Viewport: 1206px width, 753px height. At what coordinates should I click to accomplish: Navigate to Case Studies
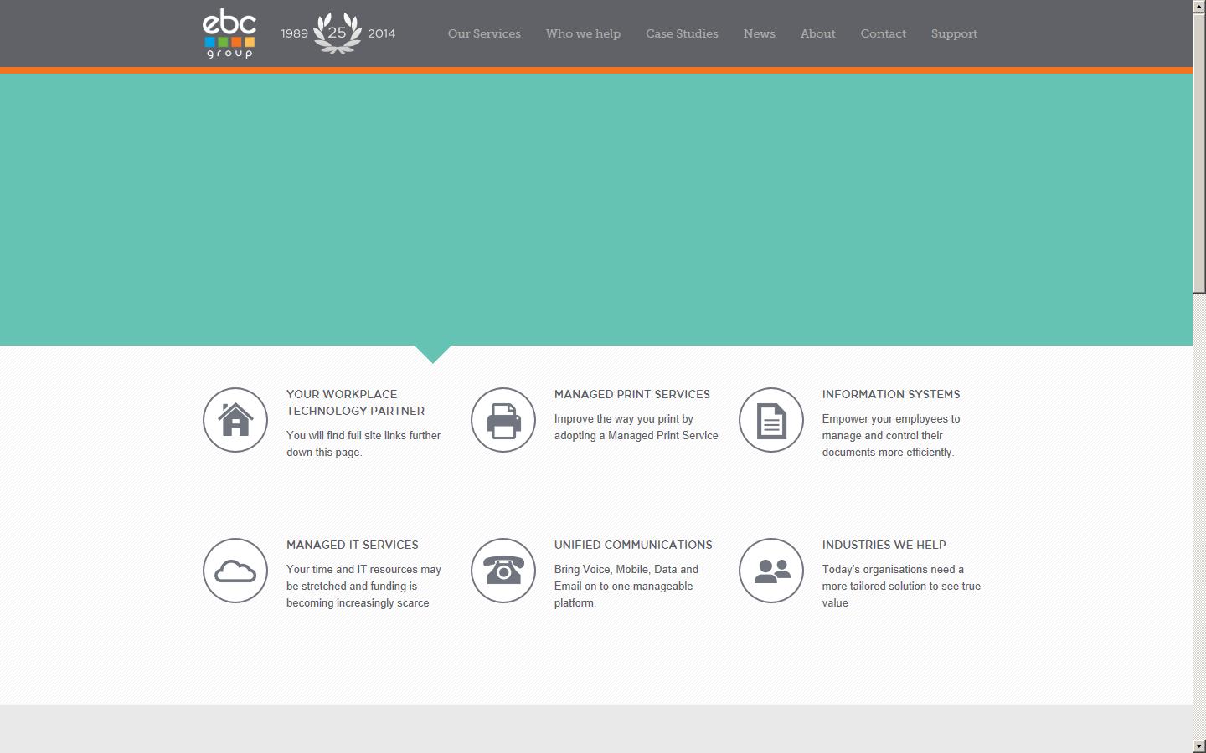(x=682, y=33)
